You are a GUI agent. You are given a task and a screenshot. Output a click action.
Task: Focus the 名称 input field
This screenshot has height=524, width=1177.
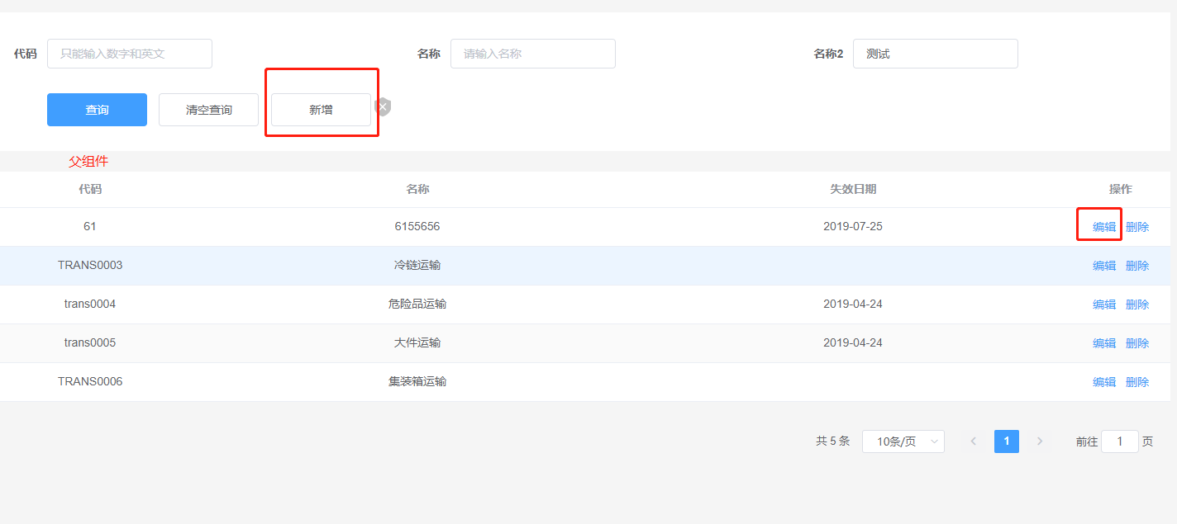(x=533, y=54)
